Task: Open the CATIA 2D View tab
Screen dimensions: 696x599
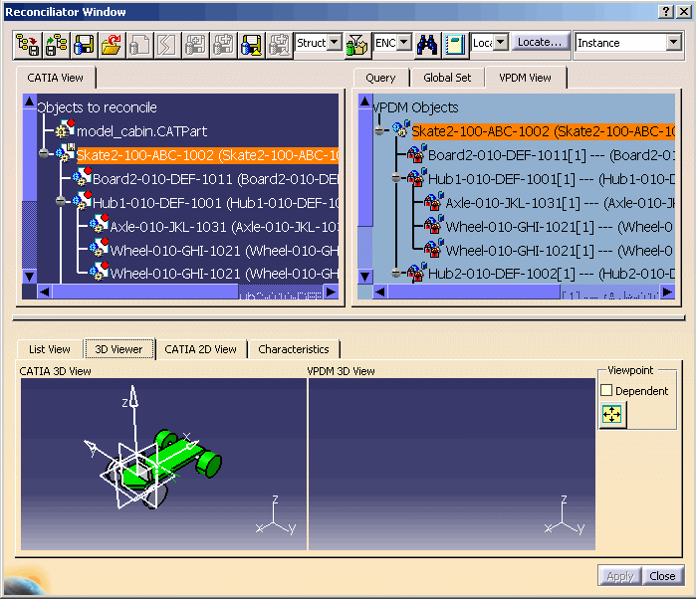Action: point(200,349)
